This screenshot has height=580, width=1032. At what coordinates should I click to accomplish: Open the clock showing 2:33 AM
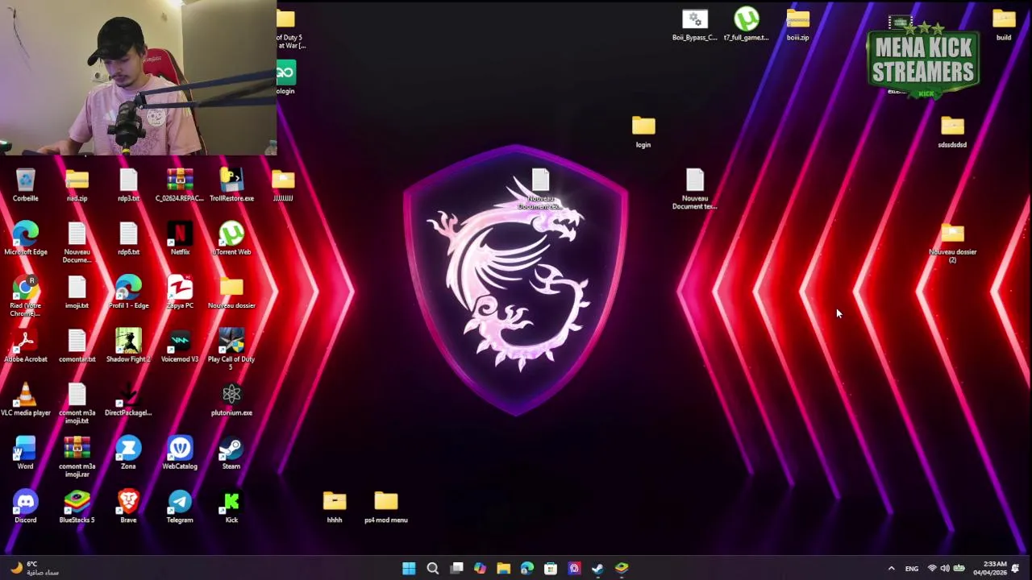pyautogui.click(x=989, y=569)
